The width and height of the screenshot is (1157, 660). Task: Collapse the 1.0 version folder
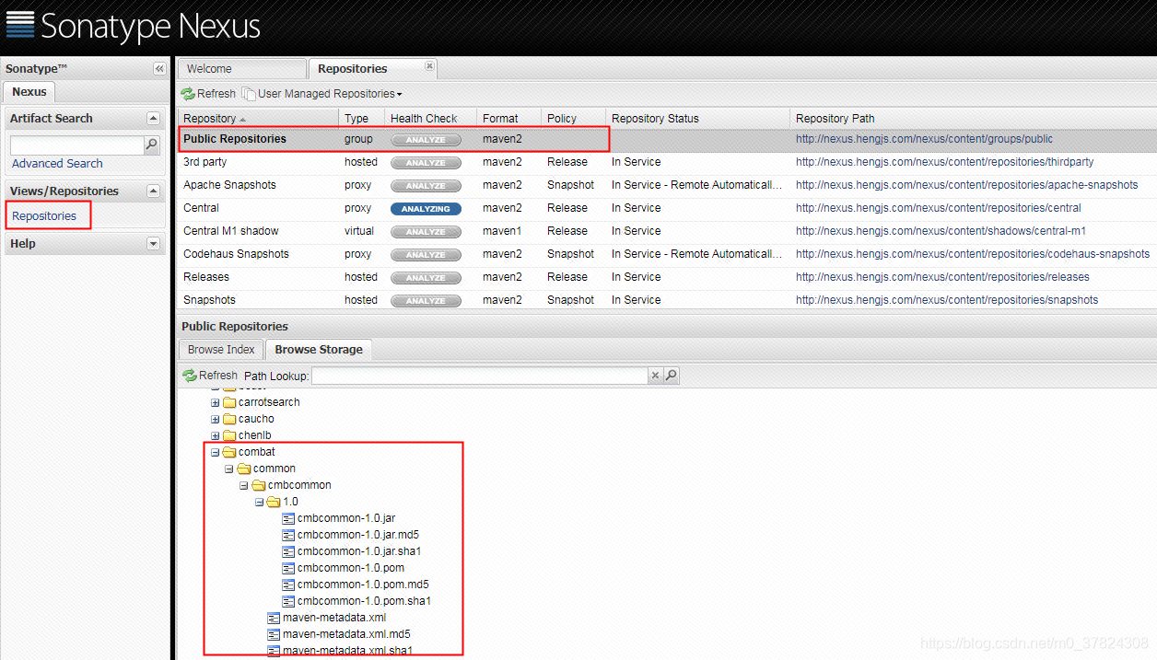click(x=259, y=502)
